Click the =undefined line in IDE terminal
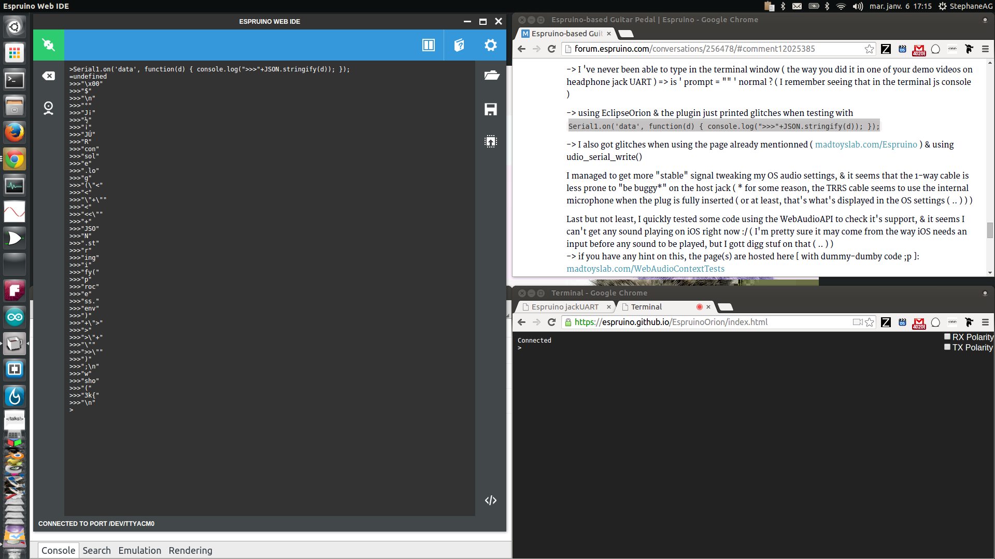Image resolution: width=995 pixels, height=559 pixels. (x=88, y=76)
